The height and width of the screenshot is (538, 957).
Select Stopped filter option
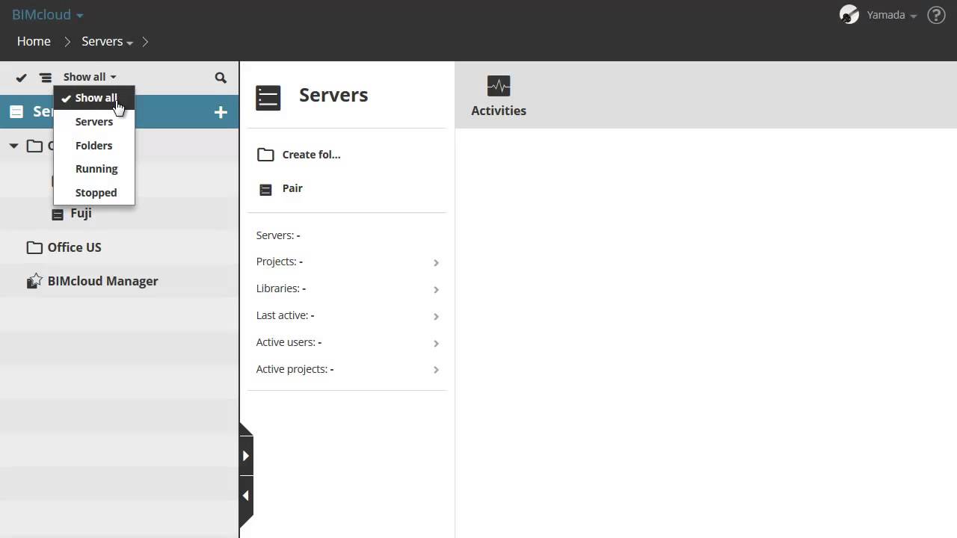coord(94,193)
